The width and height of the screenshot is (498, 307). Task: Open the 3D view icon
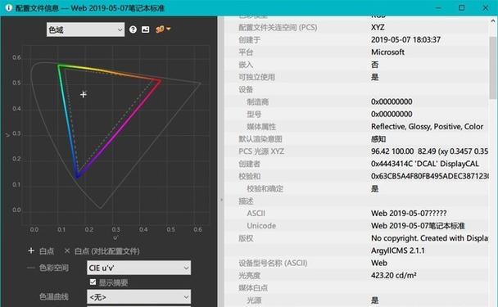tap(160, 29)
